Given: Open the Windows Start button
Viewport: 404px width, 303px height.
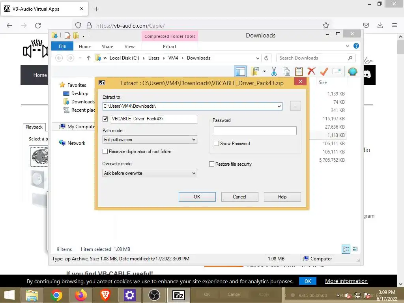Looking at the screenshot, I should coord(9,295).
